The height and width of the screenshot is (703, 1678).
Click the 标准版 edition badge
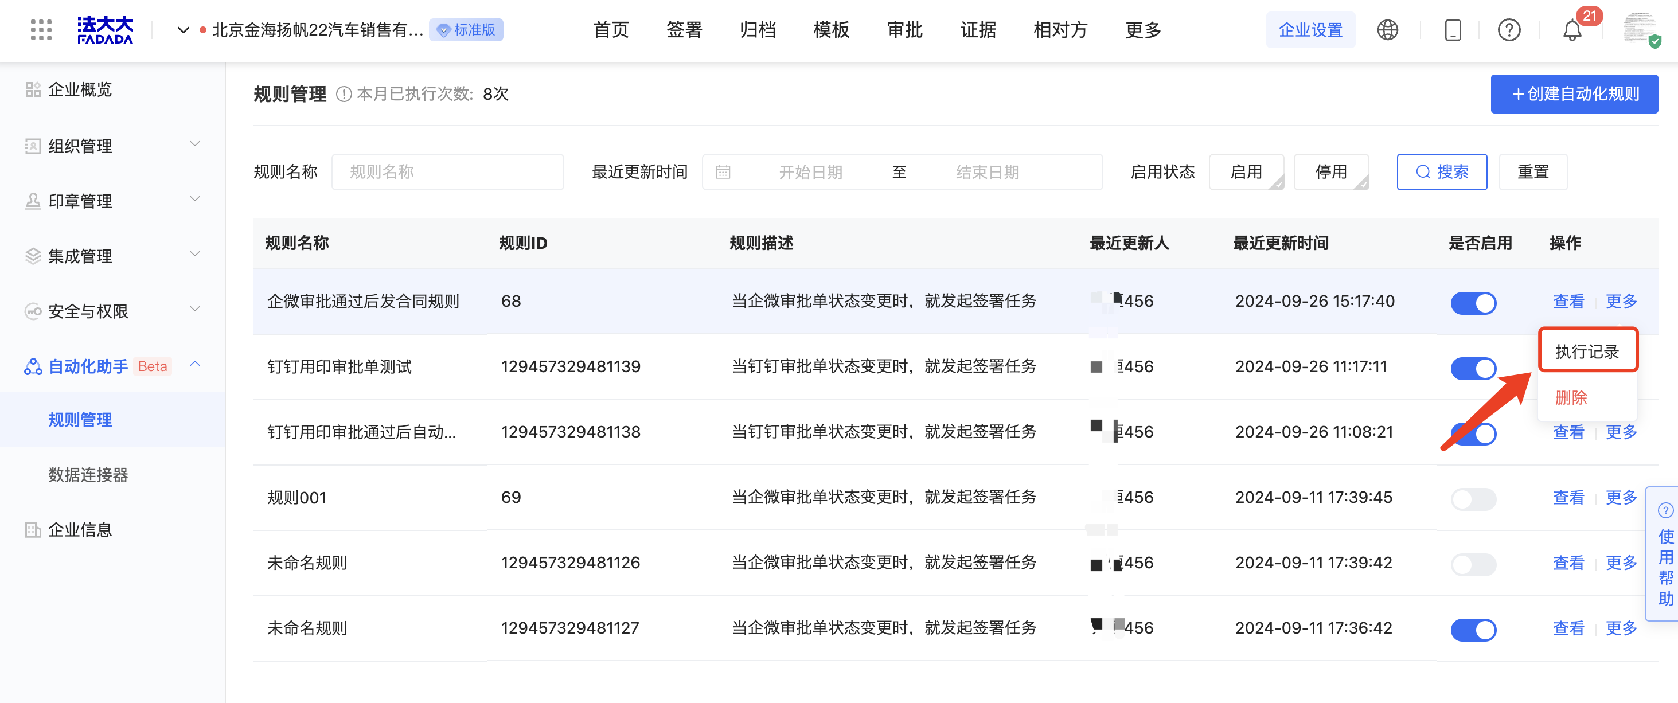click(466, 30)
